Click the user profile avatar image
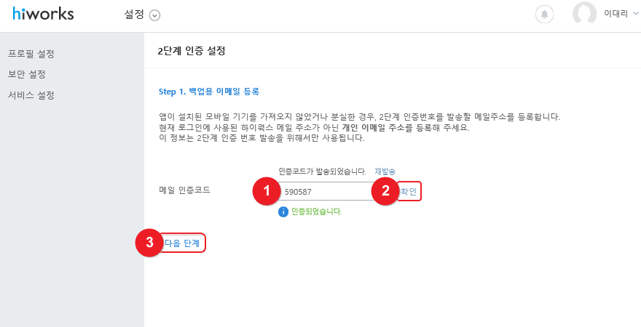The width and height of the screenshot is (641, 327). pos(584,14)
